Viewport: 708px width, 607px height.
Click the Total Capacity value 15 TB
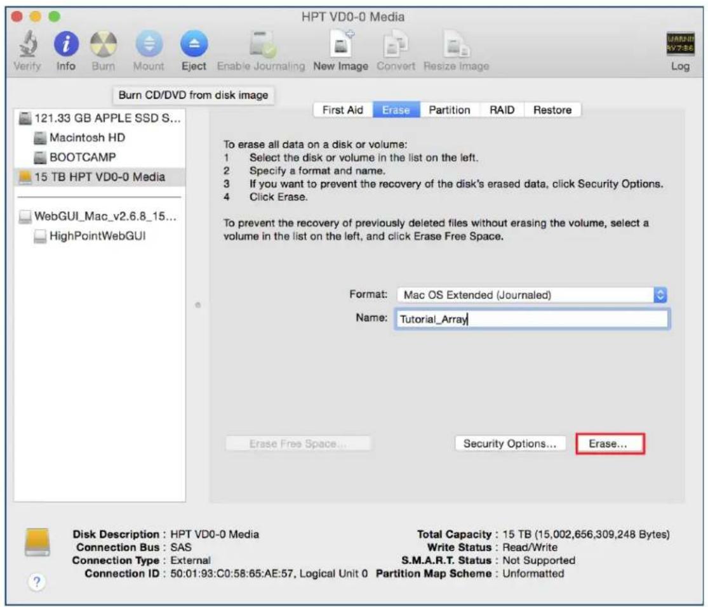pyautogui.click(x=586, y=535)
